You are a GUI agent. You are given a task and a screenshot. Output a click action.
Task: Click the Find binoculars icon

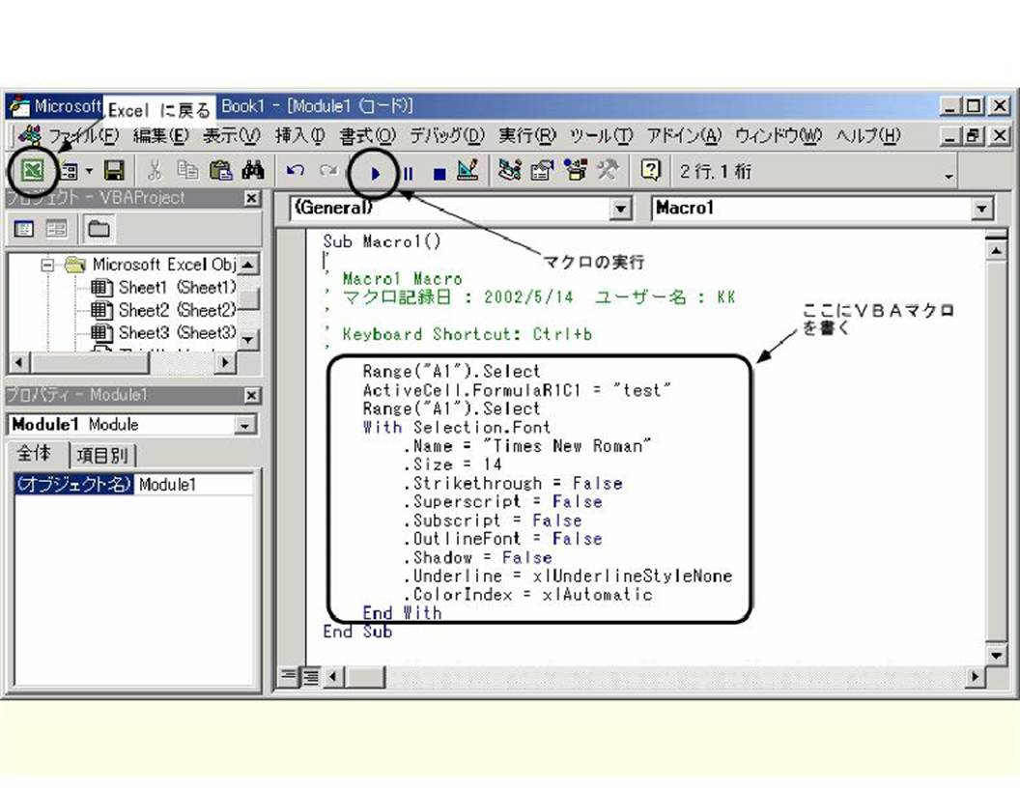253,172
